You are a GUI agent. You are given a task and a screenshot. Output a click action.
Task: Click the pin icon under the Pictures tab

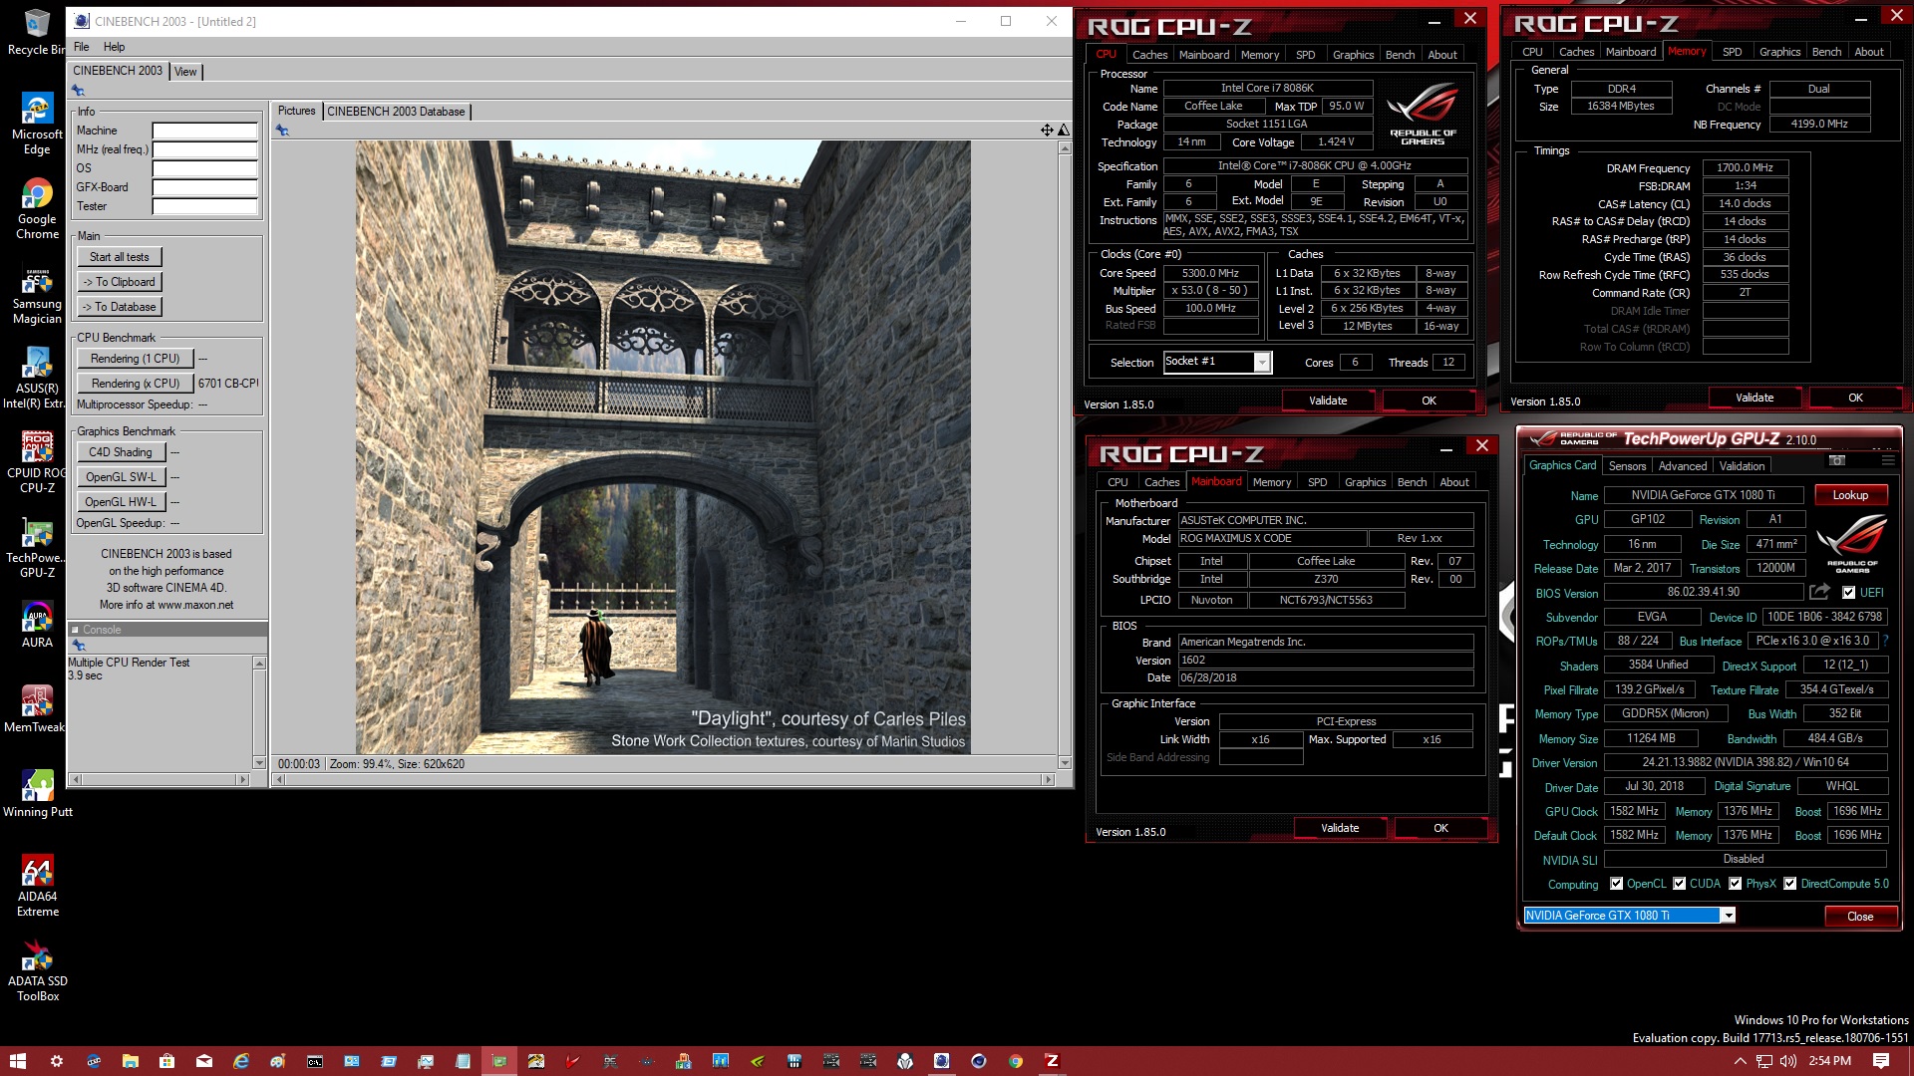[282, 131]
